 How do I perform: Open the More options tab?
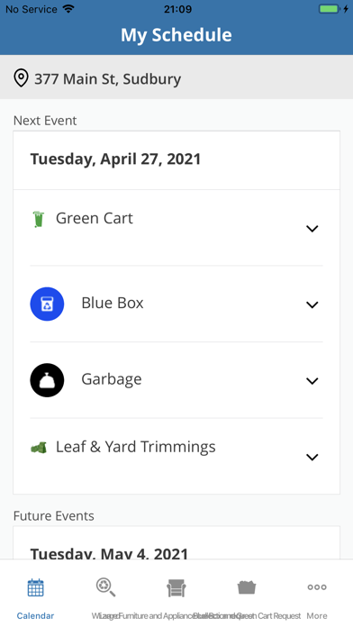coord(317,587)
